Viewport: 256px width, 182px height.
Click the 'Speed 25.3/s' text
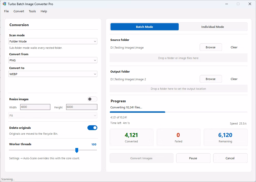click(x=238, y=123)
